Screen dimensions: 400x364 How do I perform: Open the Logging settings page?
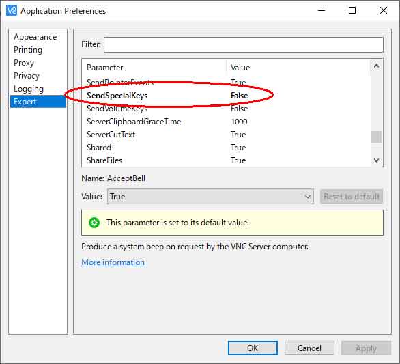[29, 89]
